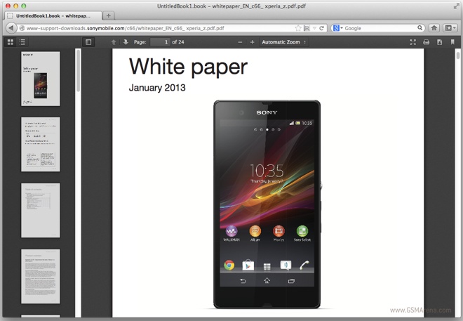This screenshot has width=463, height=321.
Task: Enter full screen with window arrows icon
Action: pyautogui.click(x=456, y=6)
